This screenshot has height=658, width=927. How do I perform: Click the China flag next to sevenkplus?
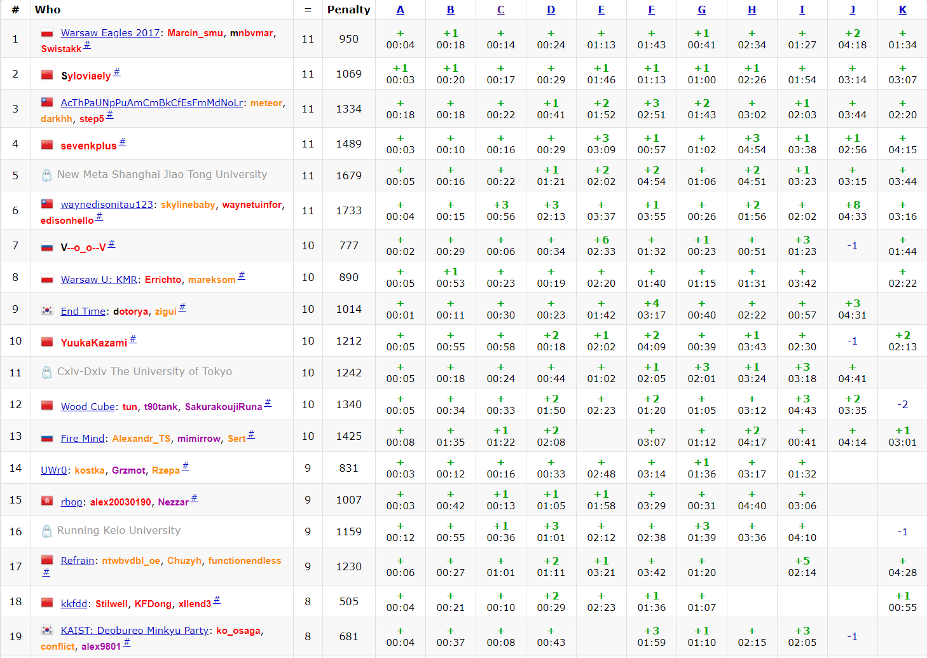[47, 145]
